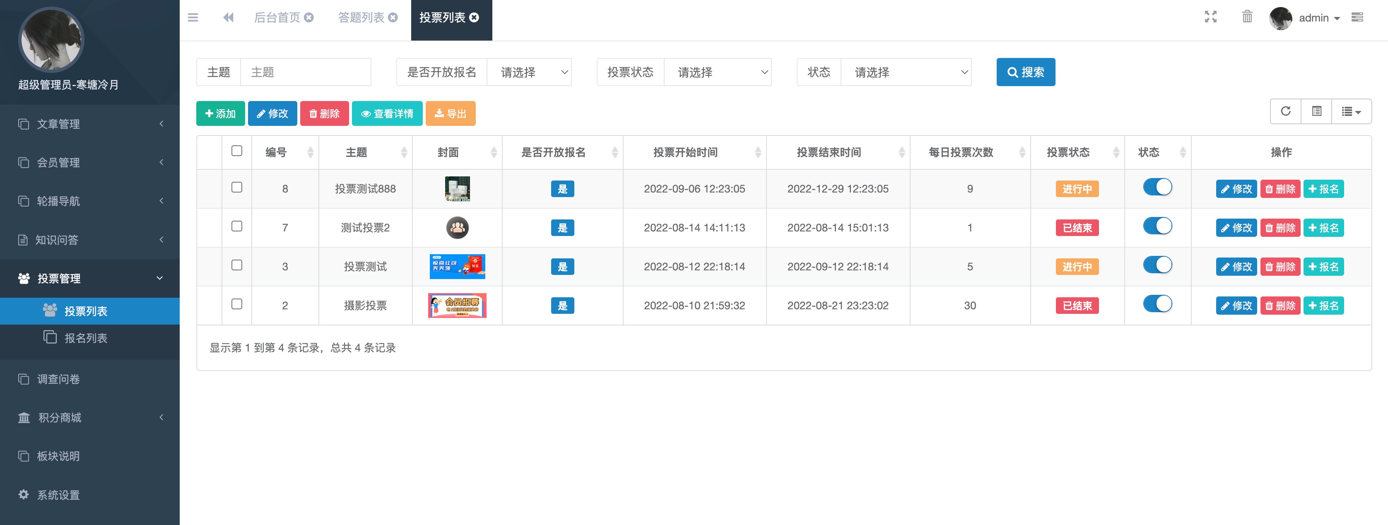Check the select-all checkbox in table header
The height and width of the screenshot is (525, 1388).
236,151
